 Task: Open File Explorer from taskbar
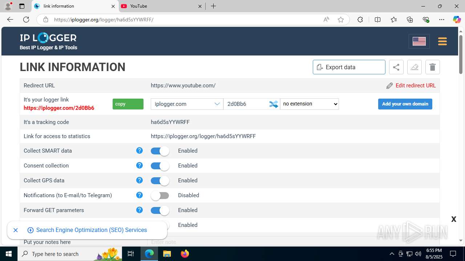167,254
